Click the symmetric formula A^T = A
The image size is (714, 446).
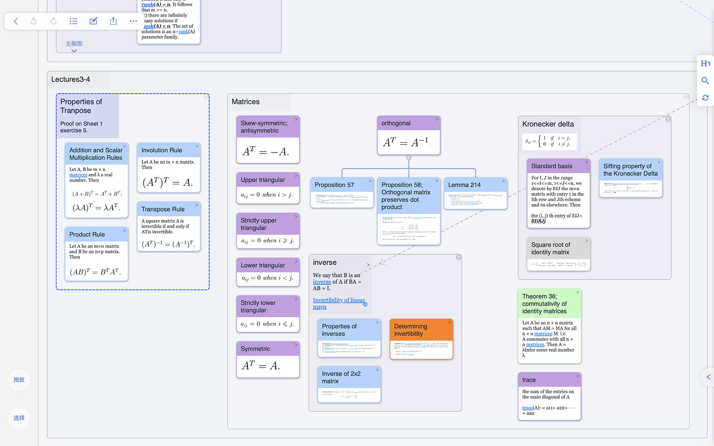pos(261,366)
